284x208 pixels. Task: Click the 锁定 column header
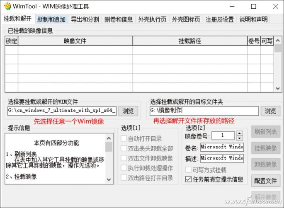[12, 41]
